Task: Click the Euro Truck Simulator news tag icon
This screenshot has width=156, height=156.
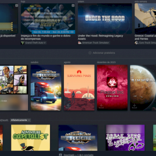Action: click(136, 43)
